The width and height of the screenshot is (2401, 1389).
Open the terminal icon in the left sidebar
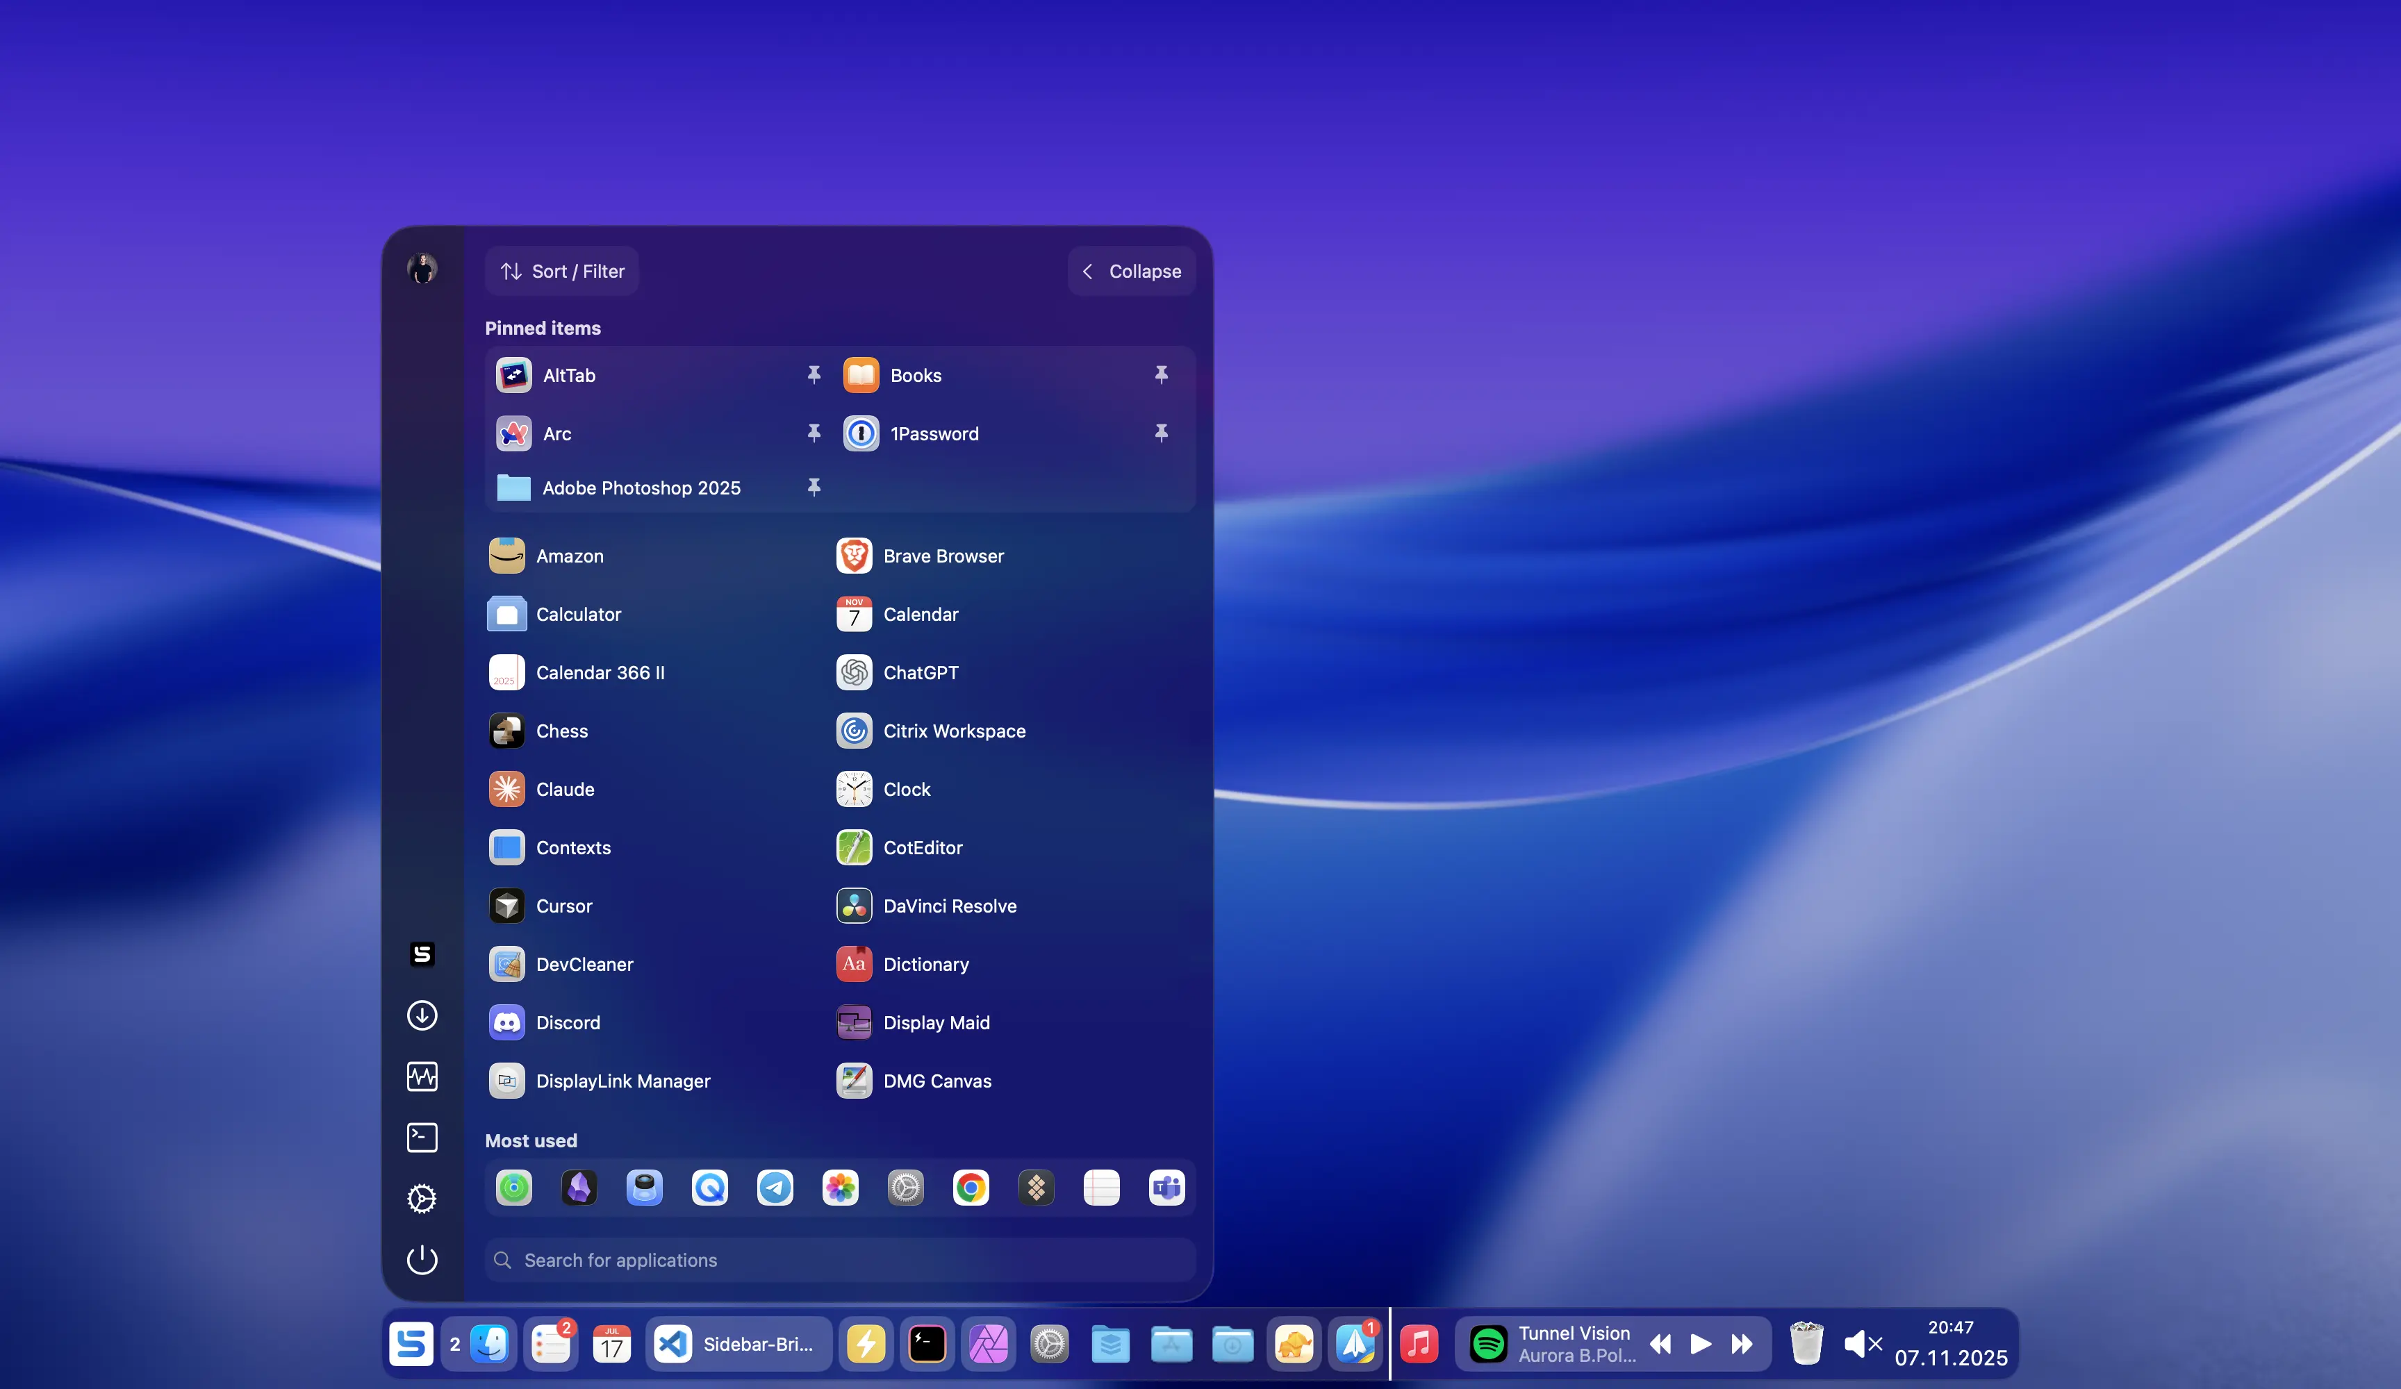(422, 1138)
